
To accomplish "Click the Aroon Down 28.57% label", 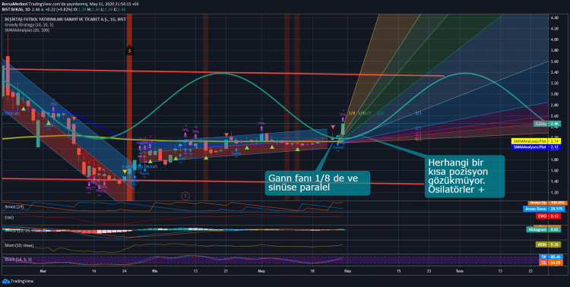I will (x=545, y=209).
